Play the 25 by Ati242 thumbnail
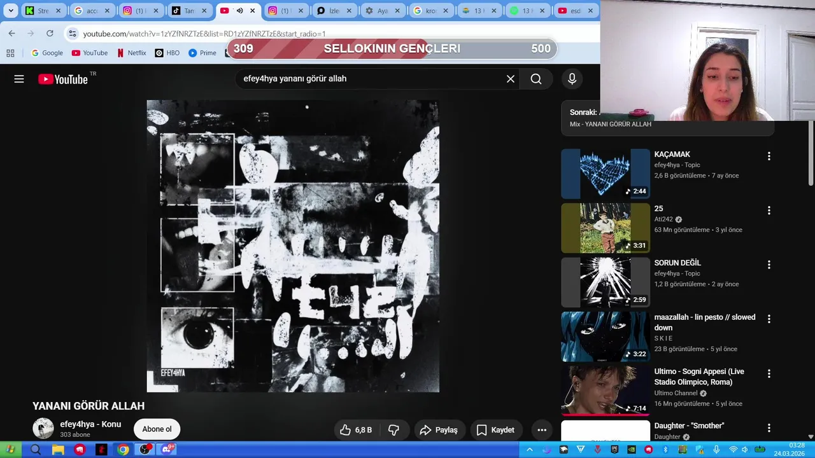This screenshot has height=458, width=815. pos(606,228)
